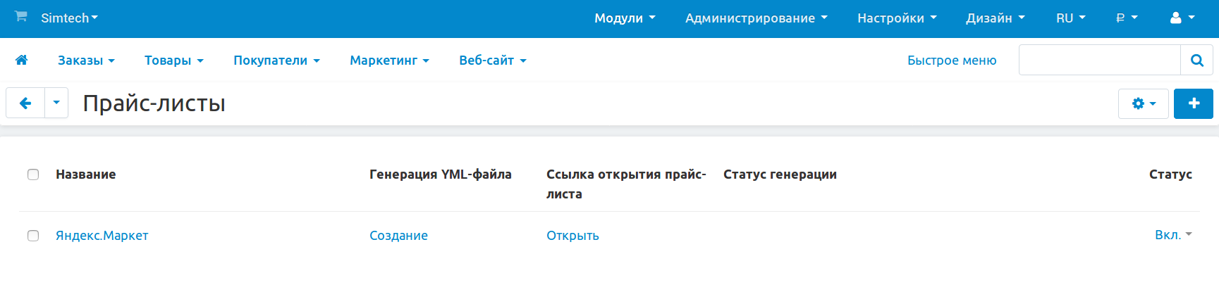Go back using the left arrow button

[x=25, y=103]
